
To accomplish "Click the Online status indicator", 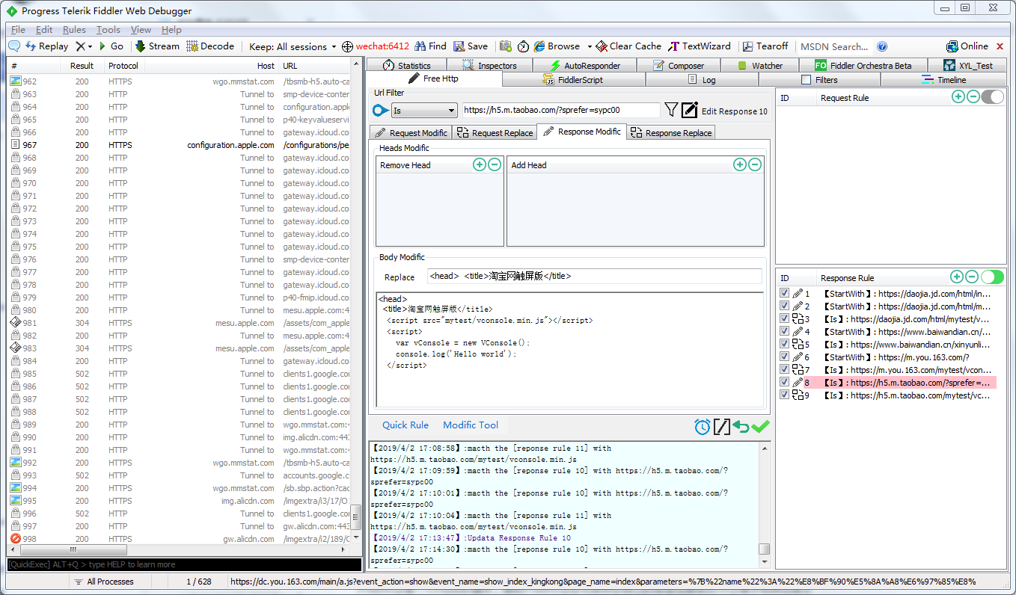I will [967, 46].
